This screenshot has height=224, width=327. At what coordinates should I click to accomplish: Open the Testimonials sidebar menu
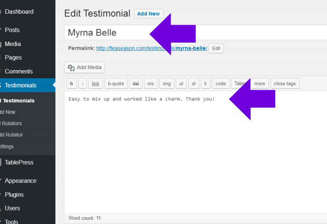[21, 85]
